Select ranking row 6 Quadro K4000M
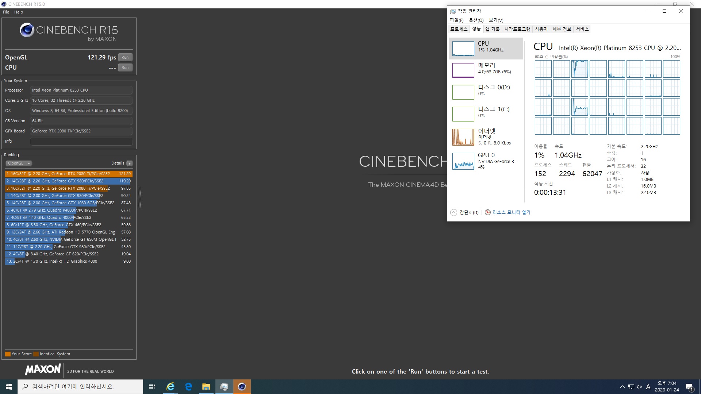The height and width of the screenshot is (394, 701). coord(69,210)
